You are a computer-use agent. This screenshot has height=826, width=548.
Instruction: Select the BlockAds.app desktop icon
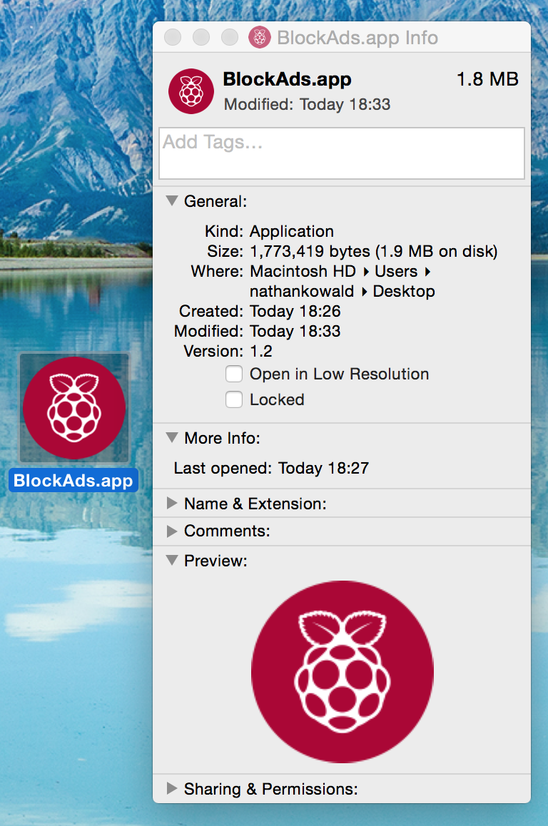pos(74,408)
